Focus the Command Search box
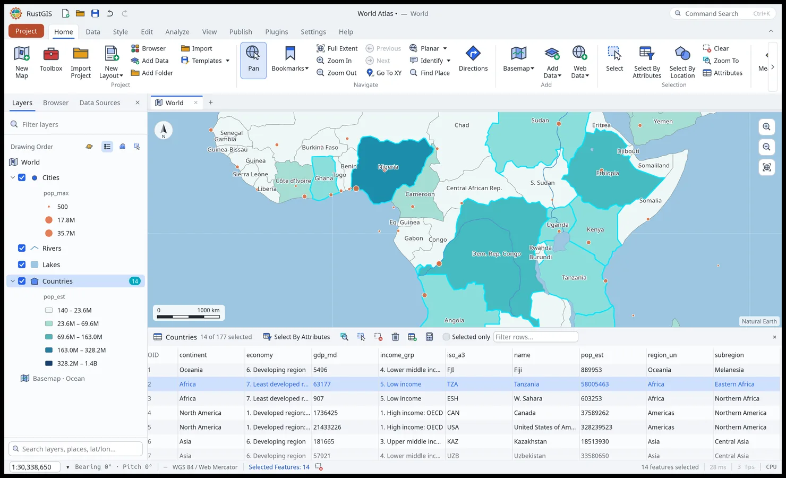This screenshot has height=478, width=786. pos(722,13)
